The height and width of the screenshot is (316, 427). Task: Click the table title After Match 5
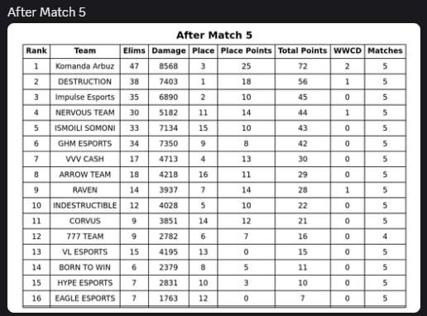(214, 35)
